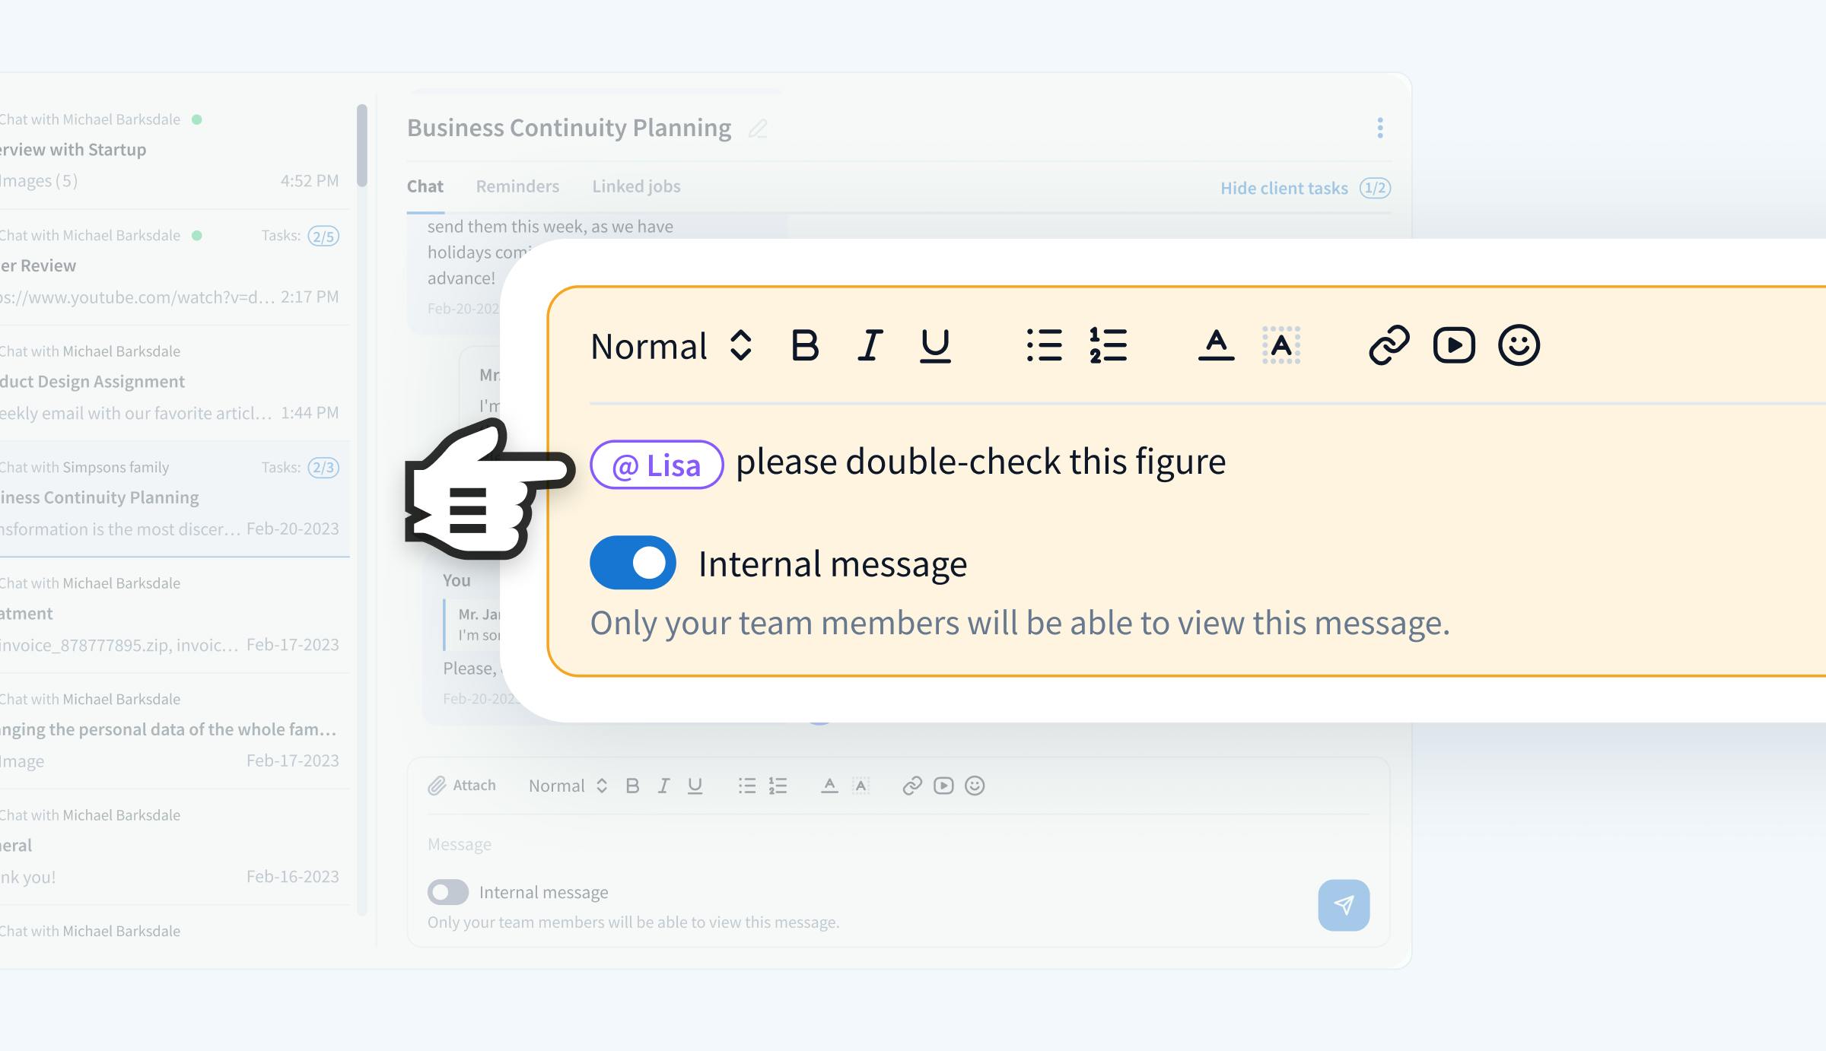Click the Insert video icon

pyautogui.click(x=1453, y=345)
